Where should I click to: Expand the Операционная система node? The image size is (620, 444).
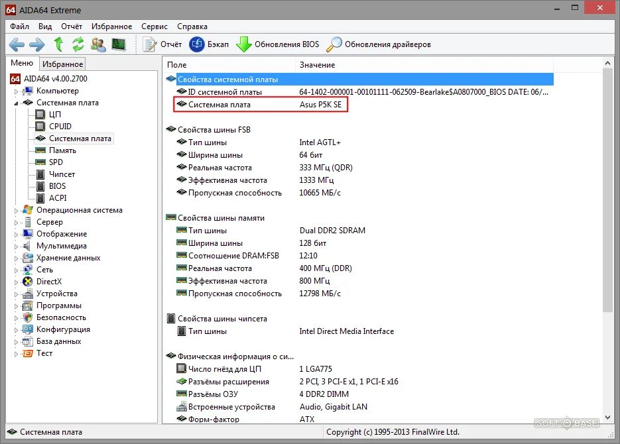[16, 211]
